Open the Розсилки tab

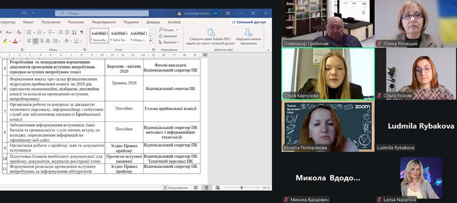(76, 22)
